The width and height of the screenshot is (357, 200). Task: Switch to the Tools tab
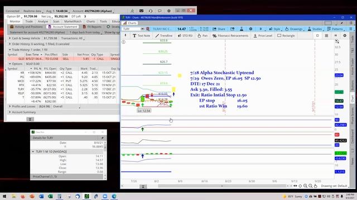pyautogui.click(x=103, y=21)
